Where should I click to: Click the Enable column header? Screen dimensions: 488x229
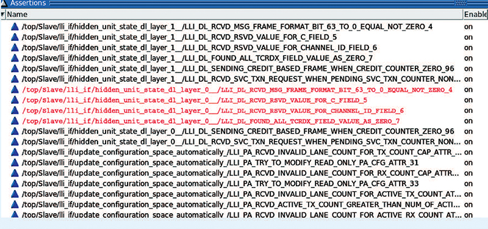[476, 14]
